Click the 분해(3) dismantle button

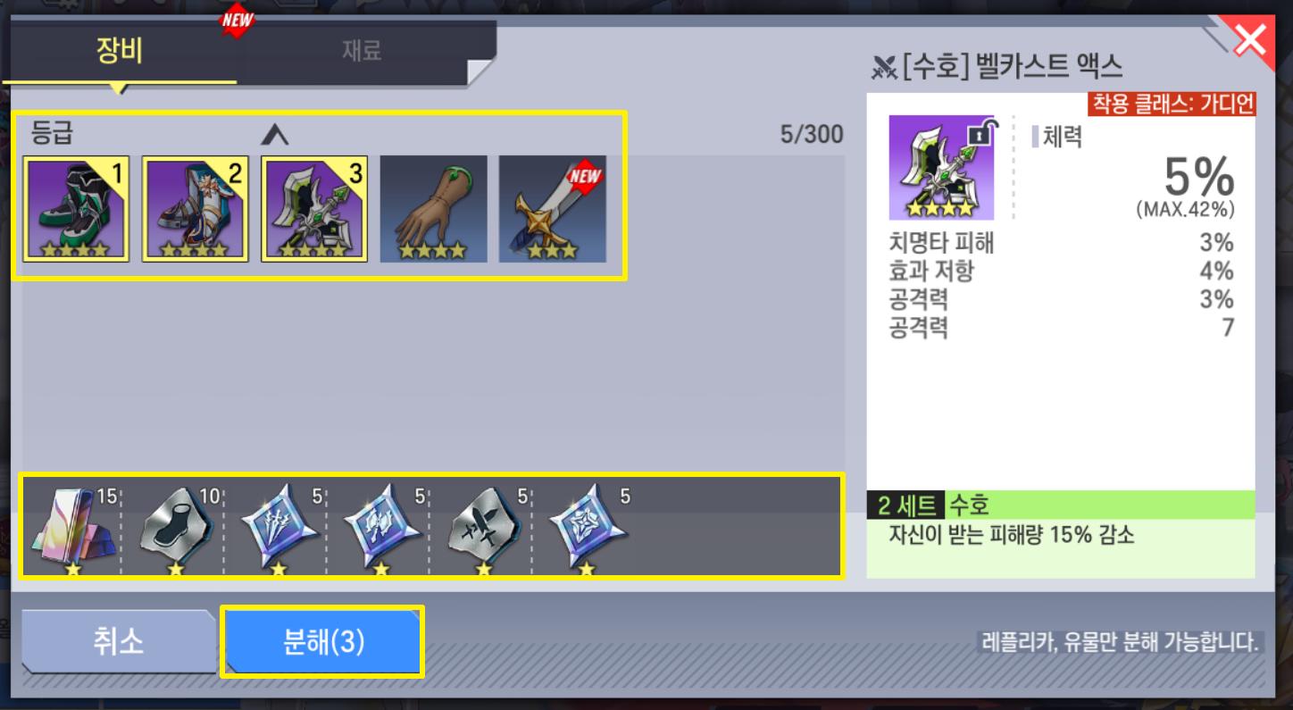click(x=322, y=641)
